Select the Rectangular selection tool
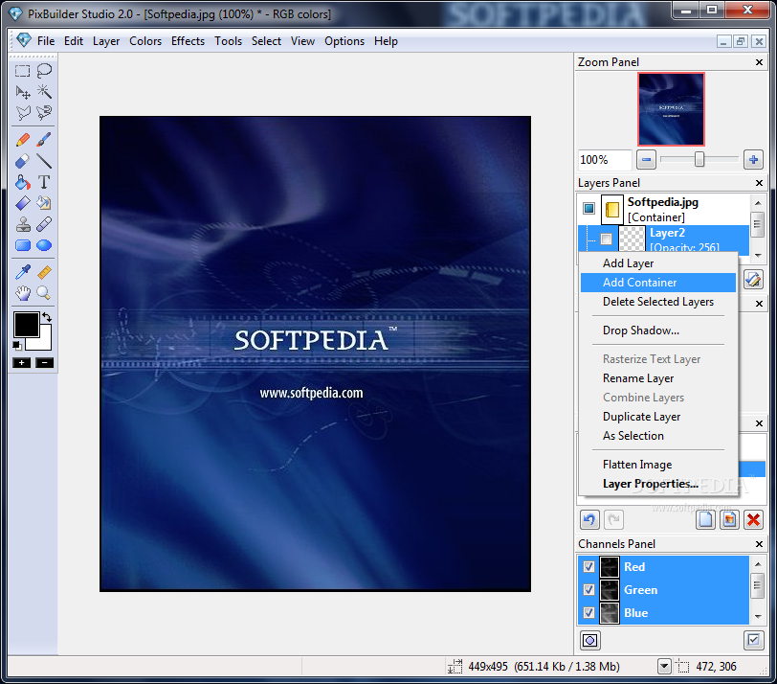The image size is (777, 684). [x=22, y=71]
